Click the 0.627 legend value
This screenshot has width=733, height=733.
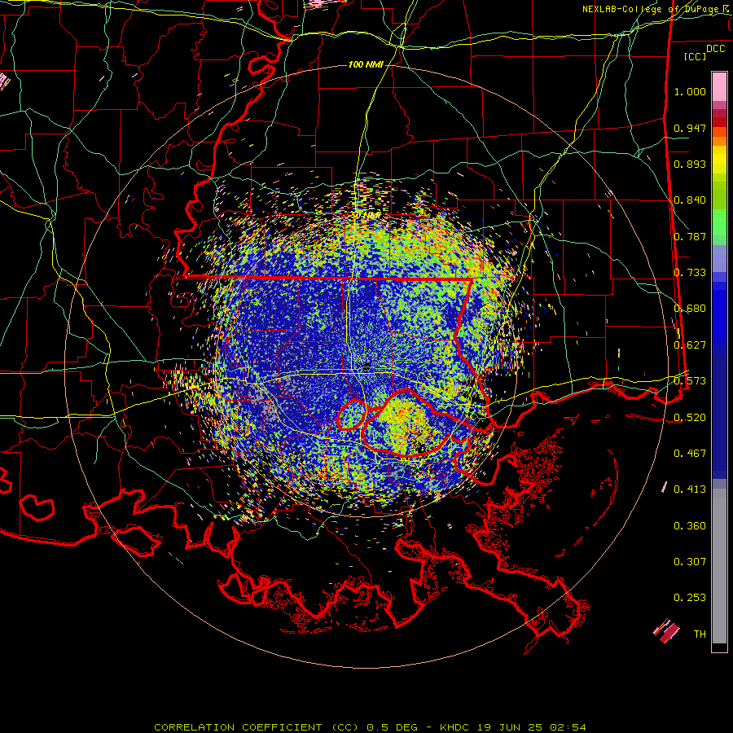[x=690, y=345]
